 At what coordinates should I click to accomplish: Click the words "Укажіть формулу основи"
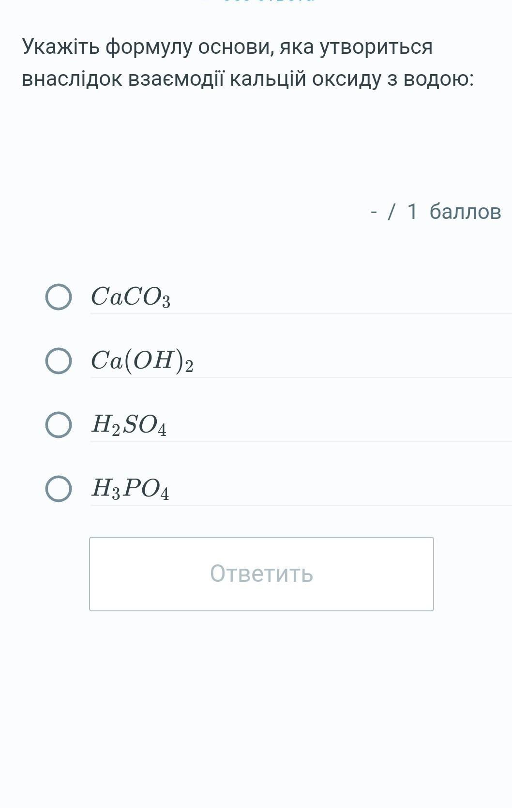tap(147, 47)
